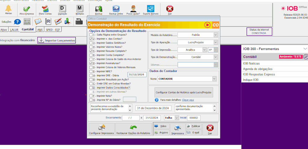Viewport: 308px width, 149px height.
Task: Select the SPED - ECF tab
Action: (x=53, y=30)
